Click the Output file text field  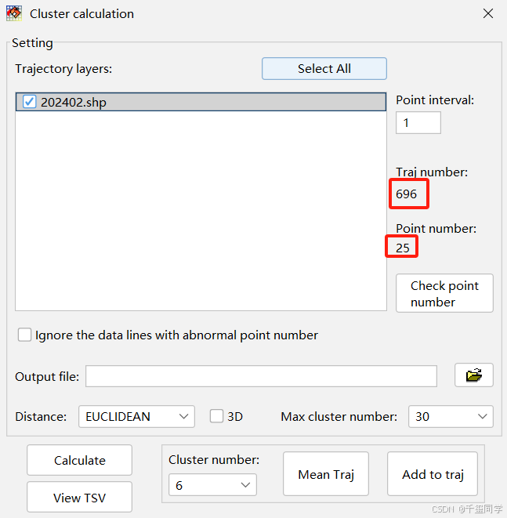point(261,376)
